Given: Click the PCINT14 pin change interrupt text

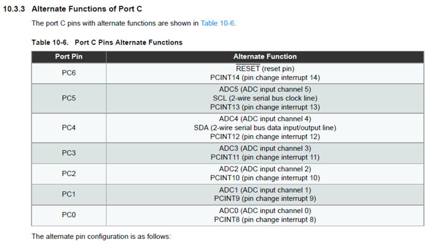Looking at the screenshot, I should tap(265, 77).
